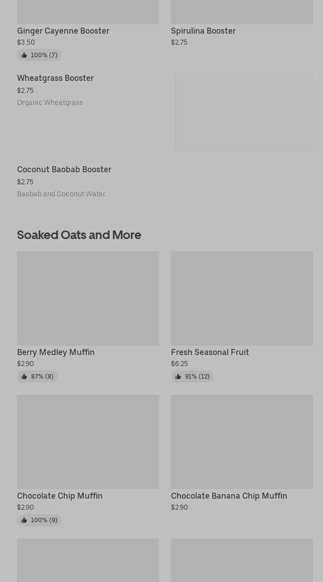Click the 91% (12) rating badge
Viewport: 323px width, 582px height.
(192, 377)
